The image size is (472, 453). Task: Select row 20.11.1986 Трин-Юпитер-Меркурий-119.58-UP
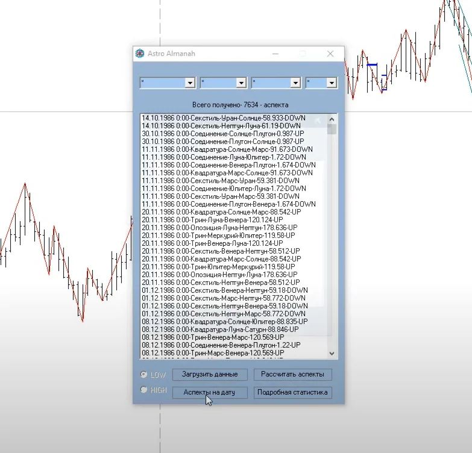(234, 266)
